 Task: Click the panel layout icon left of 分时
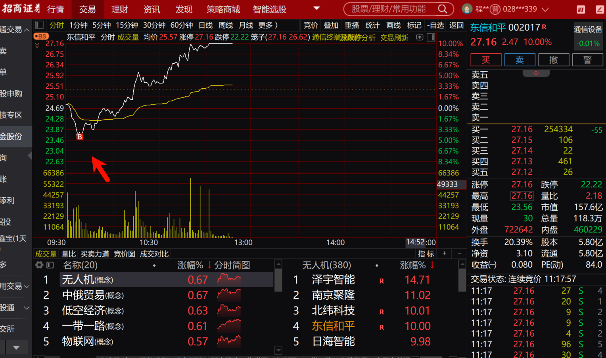pos(39,25)
